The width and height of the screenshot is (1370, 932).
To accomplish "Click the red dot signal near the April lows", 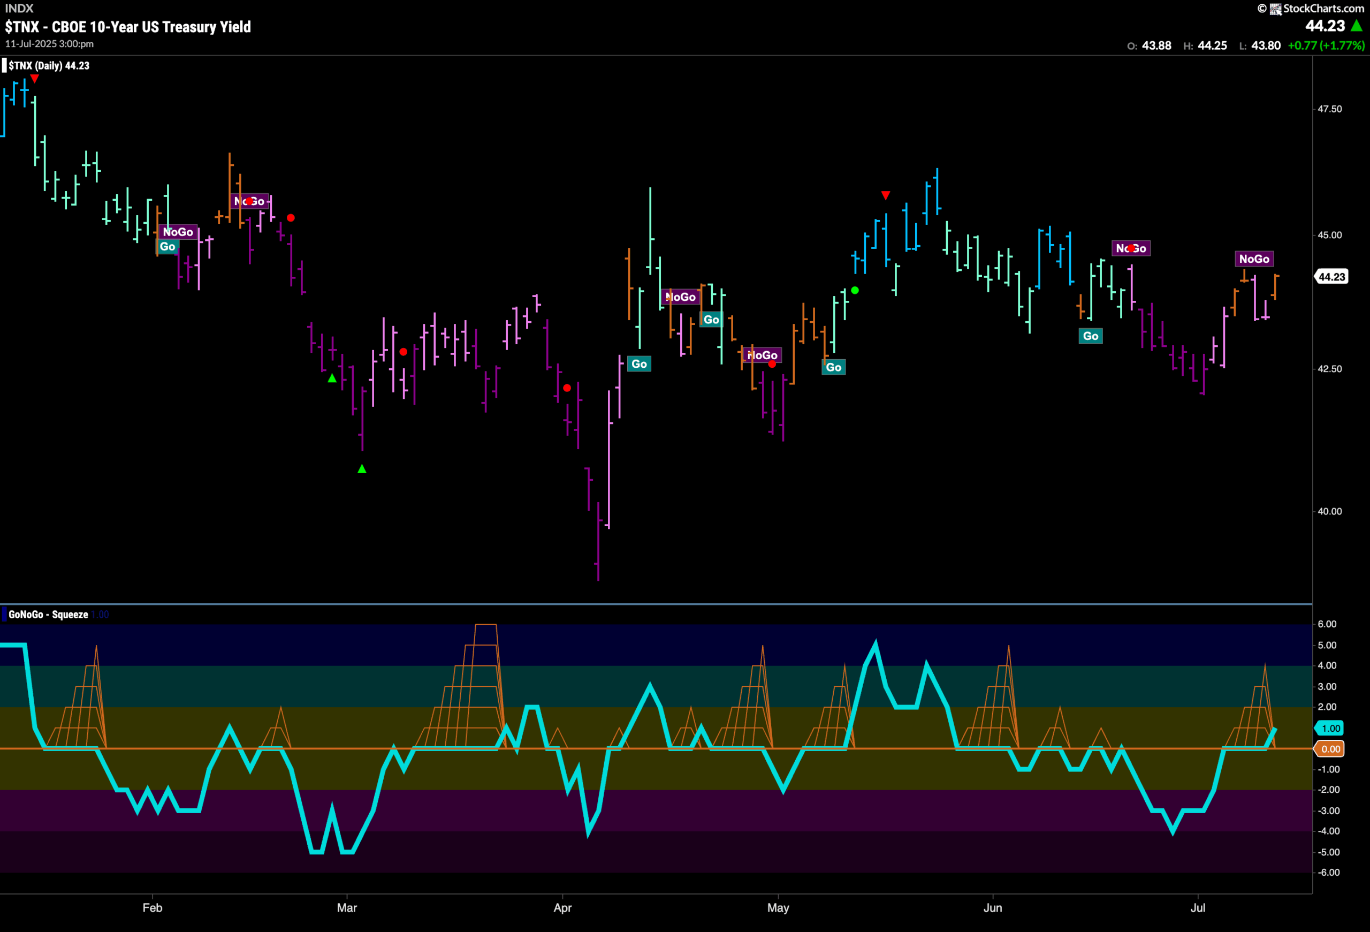I will click(568, 387).
